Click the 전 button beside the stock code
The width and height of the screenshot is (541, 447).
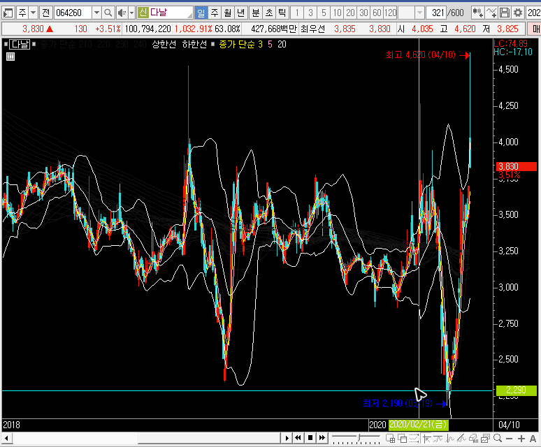coord(46,13)
